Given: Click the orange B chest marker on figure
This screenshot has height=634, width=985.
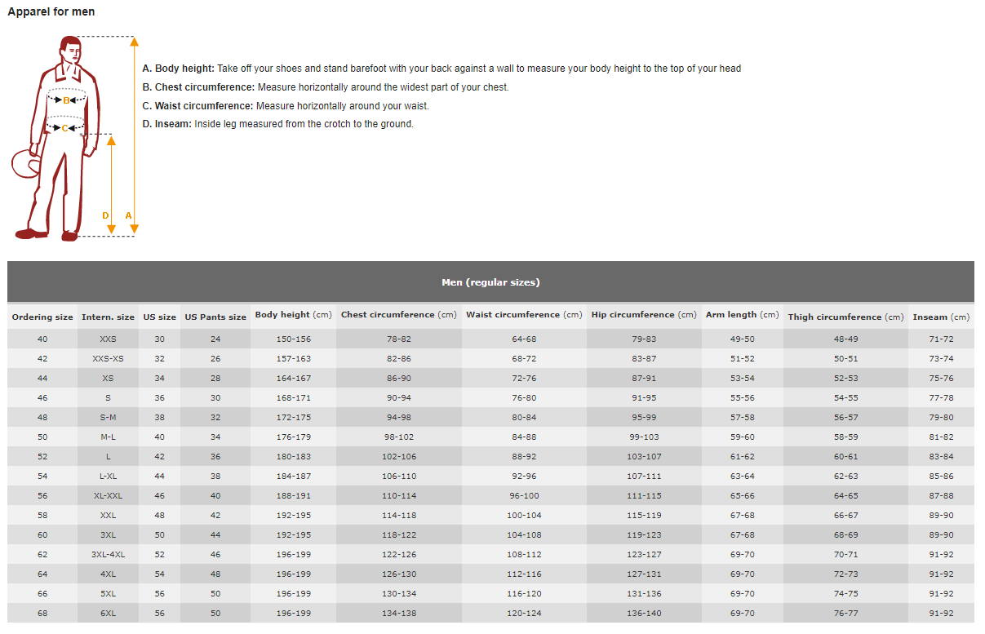Looking at the screenshot, I should tap(67, 100).
